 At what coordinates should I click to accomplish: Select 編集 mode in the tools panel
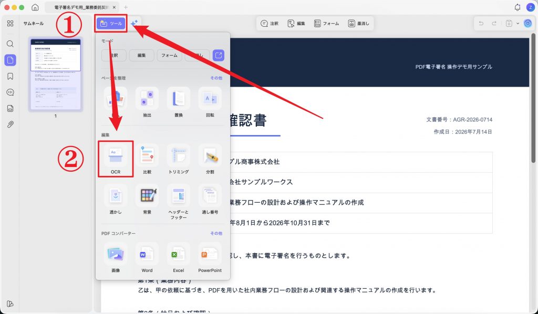click(141, 55)
